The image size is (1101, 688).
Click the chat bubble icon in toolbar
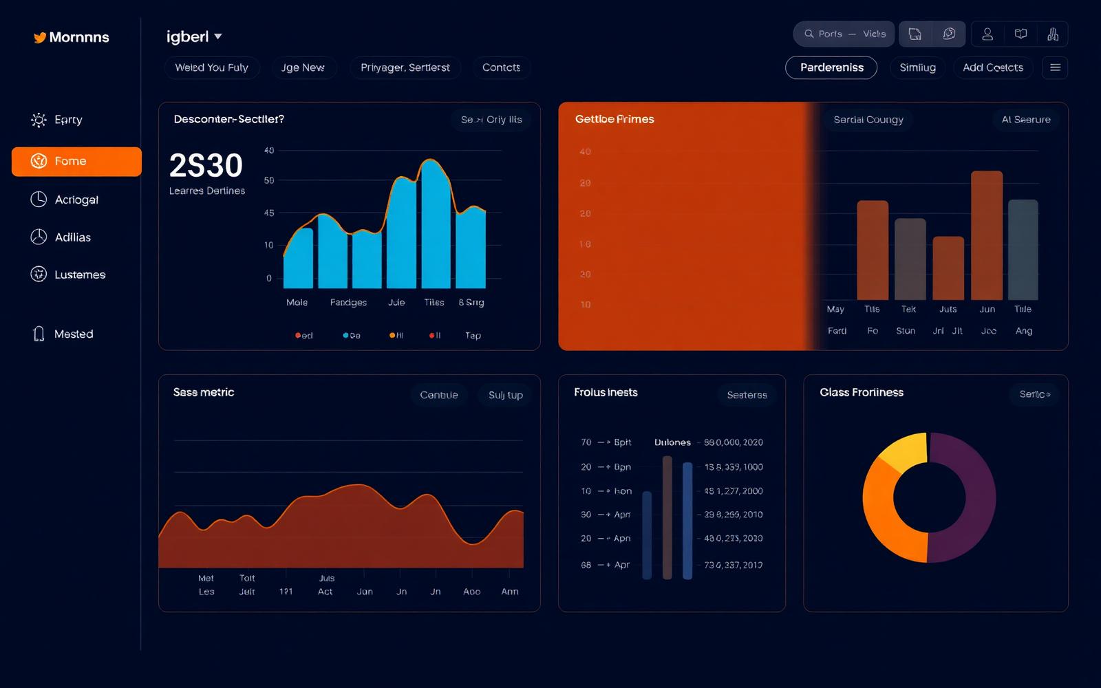point(949,34)
